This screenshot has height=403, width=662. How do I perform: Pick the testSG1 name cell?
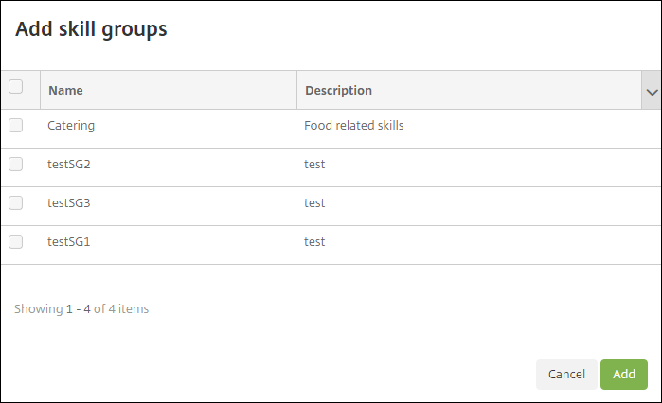(x=68, y=241)
